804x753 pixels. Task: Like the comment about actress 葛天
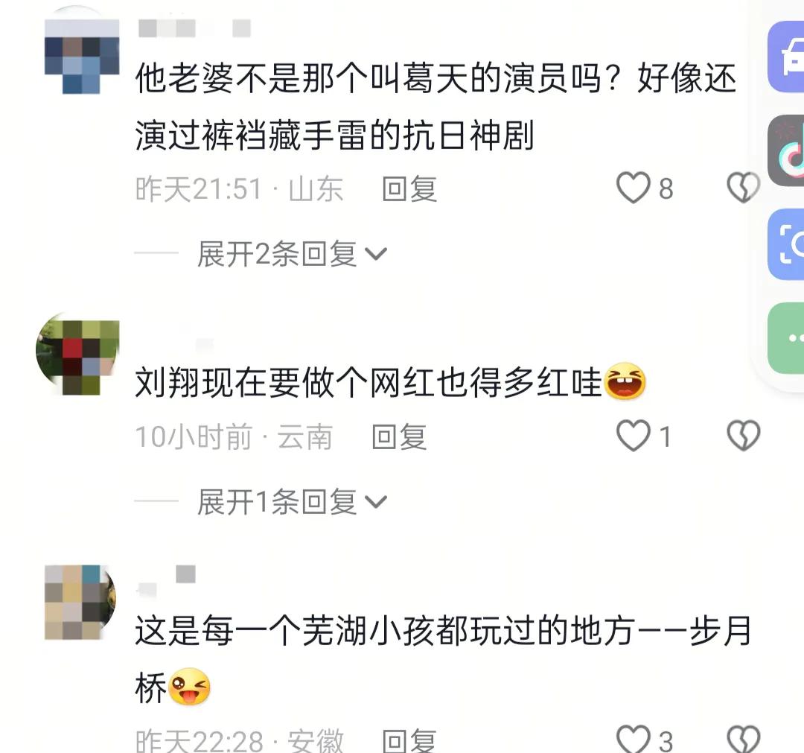tap(634, 188)
